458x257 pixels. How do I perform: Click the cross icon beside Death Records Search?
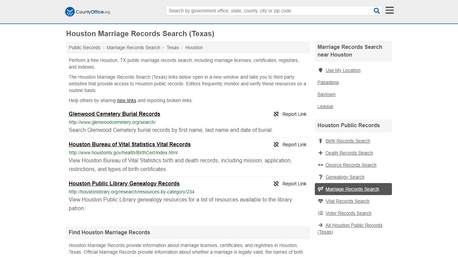tap(321, 153)
